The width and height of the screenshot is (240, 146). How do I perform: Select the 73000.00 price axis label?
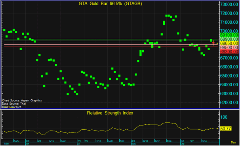[229, 4]
